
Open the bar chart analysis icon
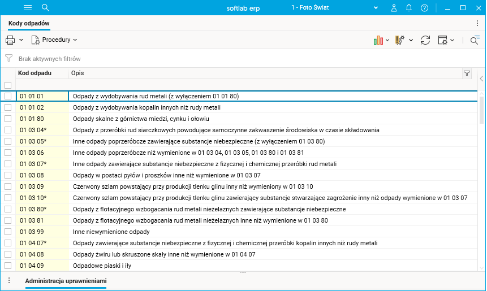378,40
